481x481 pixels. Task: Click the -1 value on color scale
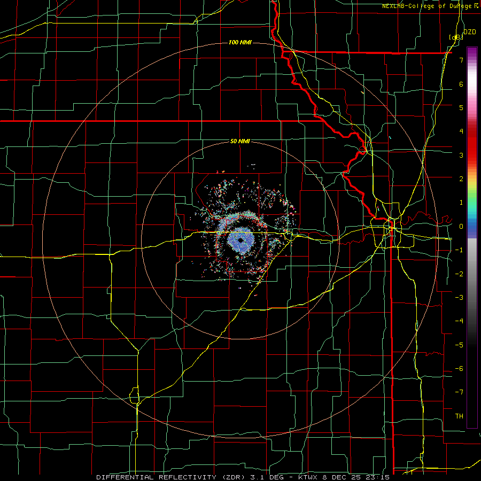pos(459,250)
